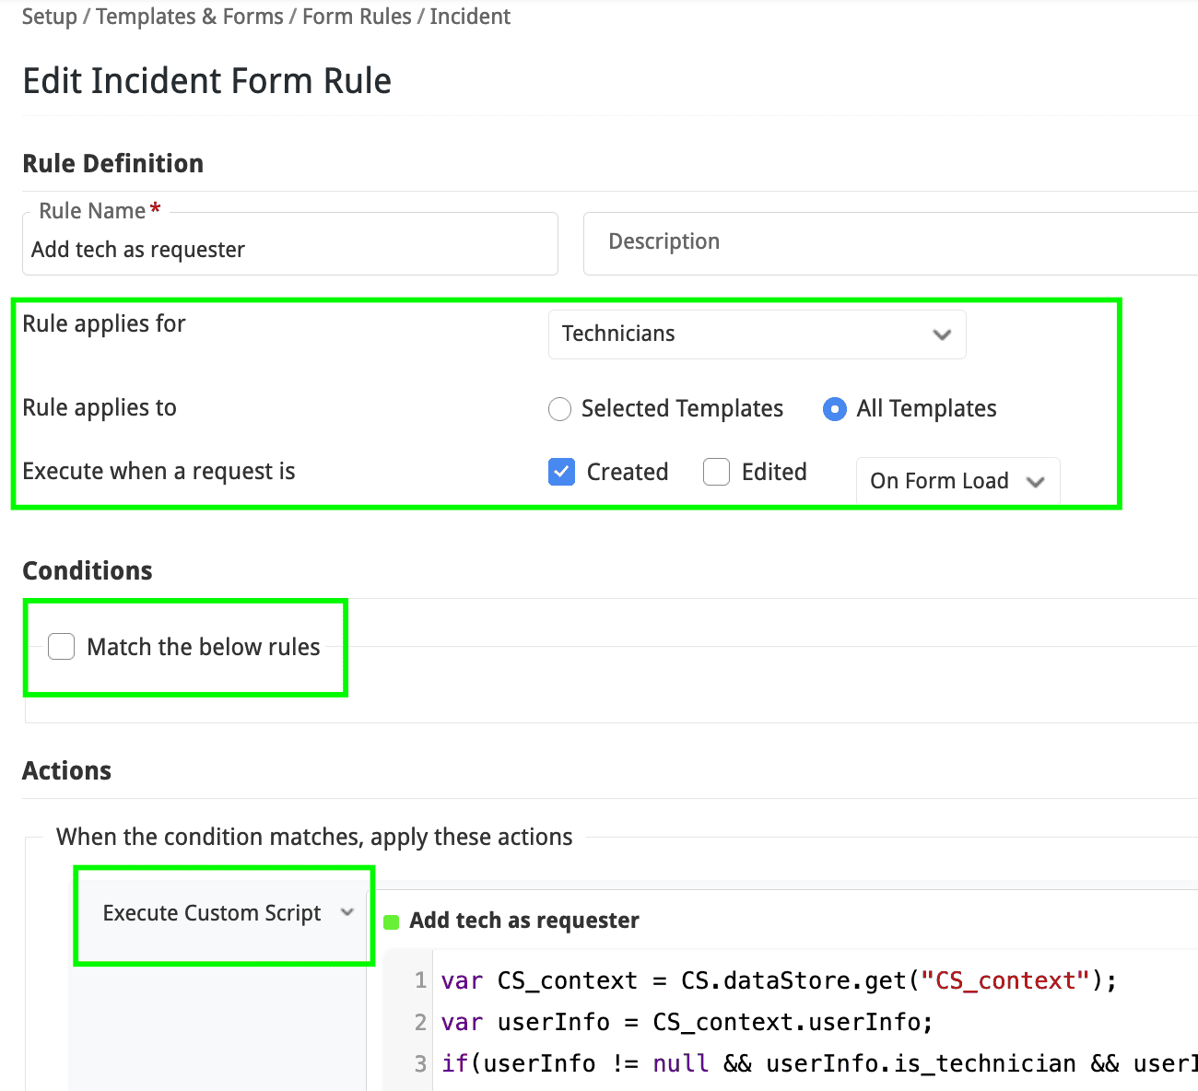
Task: Click into the Rule Name text field
Action: 289,250
